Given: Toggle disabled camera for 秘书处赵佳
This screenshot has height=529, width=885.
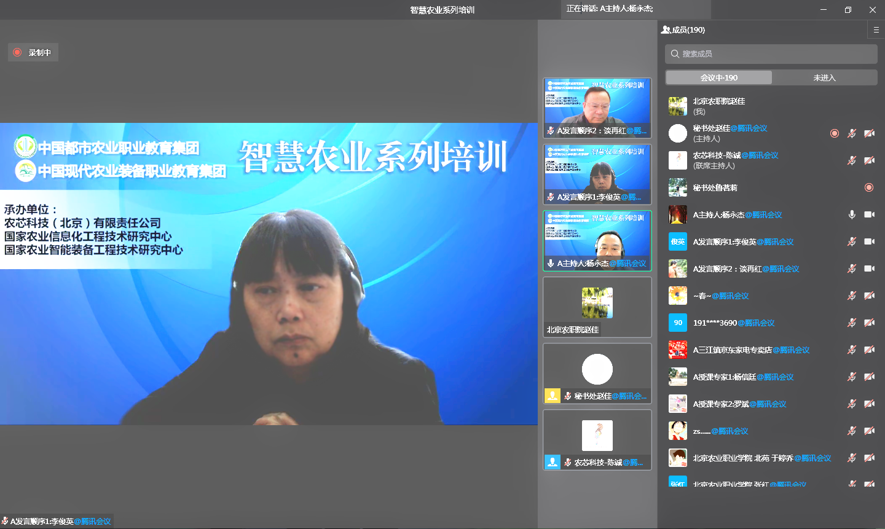Looking at the screenshot, I should tap(869, 133).
